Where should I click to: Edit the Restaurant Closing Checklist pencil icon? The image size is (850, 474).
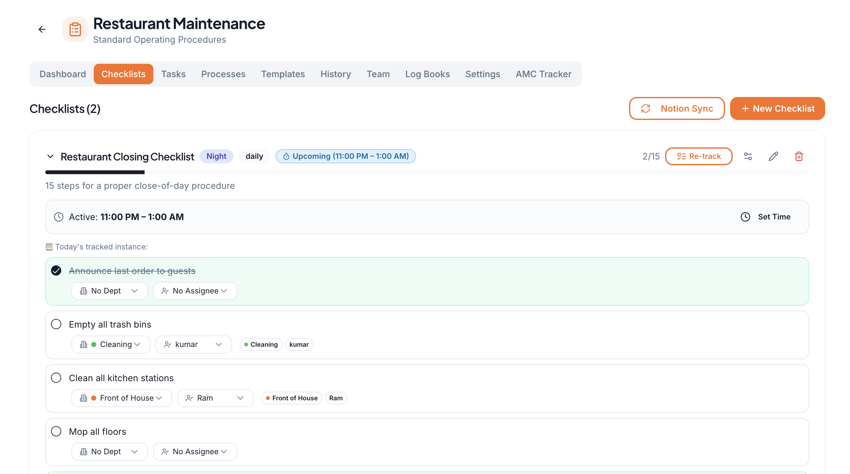tap(773, 156)
